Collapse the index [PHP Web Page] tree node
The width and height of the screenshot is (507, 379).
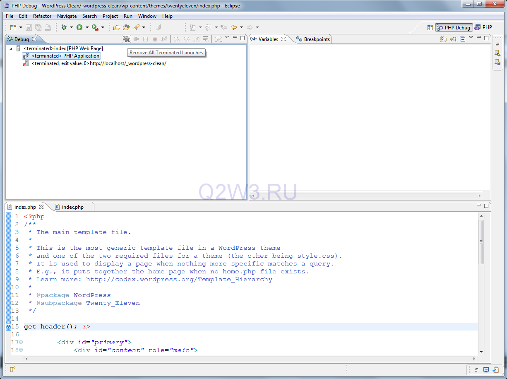pos(11,48)
